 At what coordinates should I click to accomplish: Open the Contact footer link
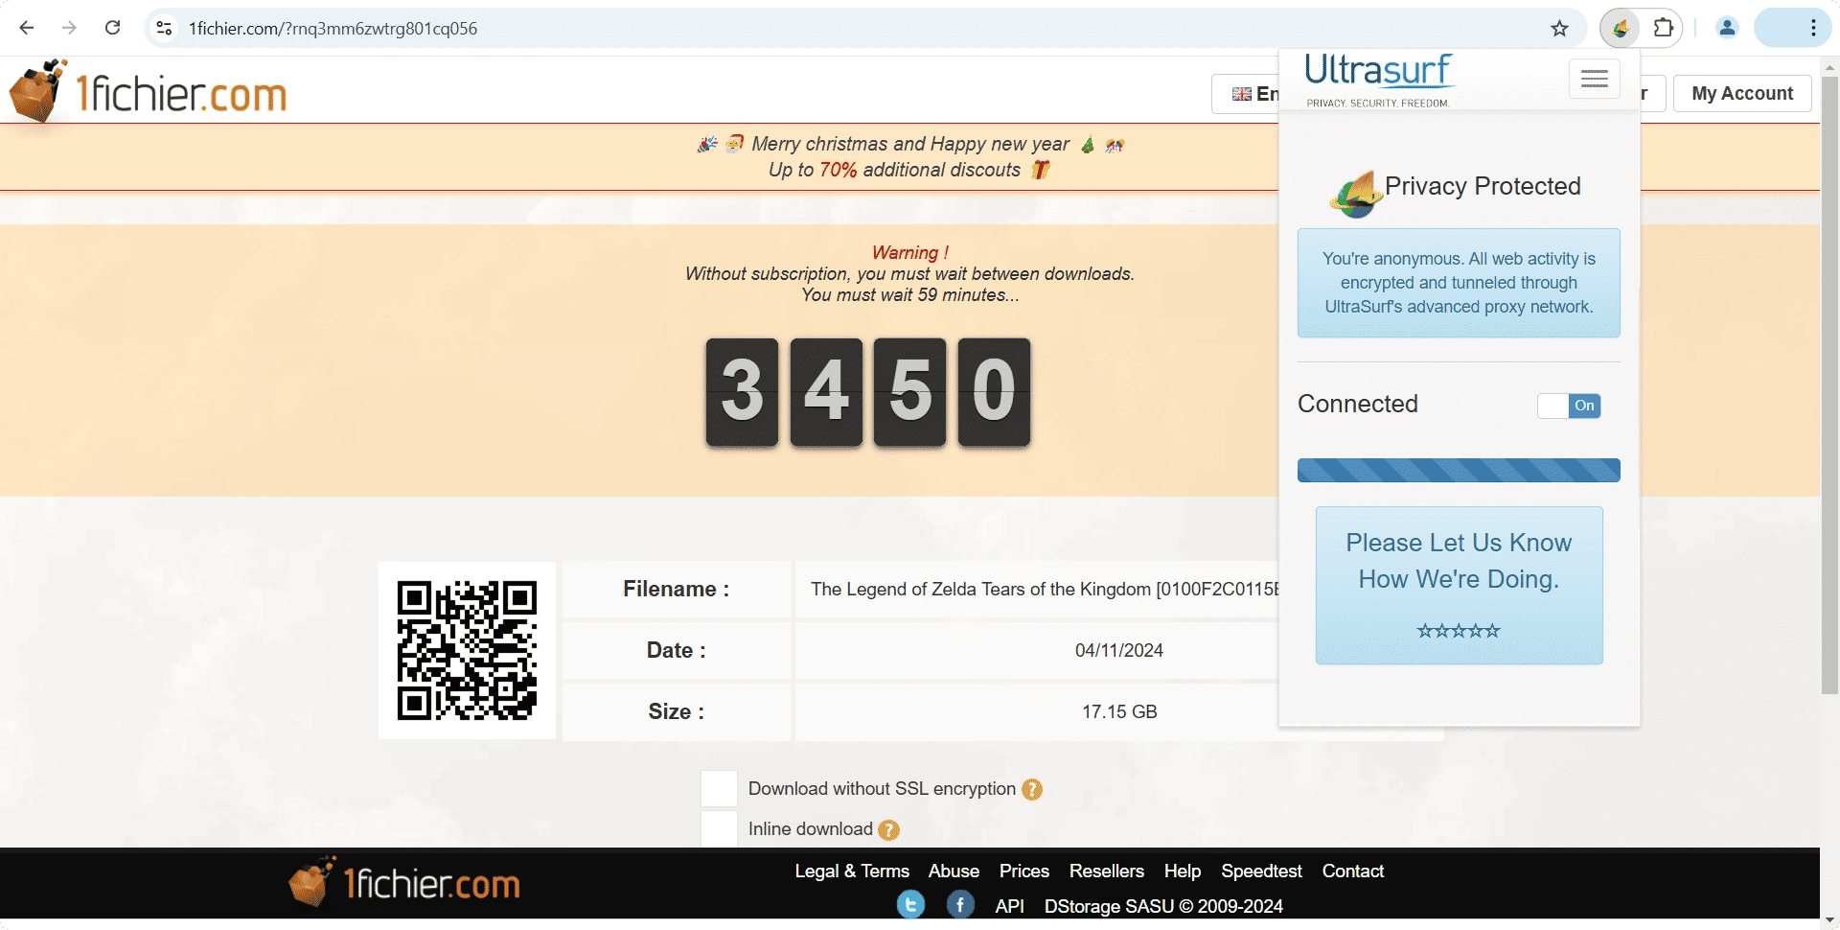pyautogui.click(x=1353, y=871)
